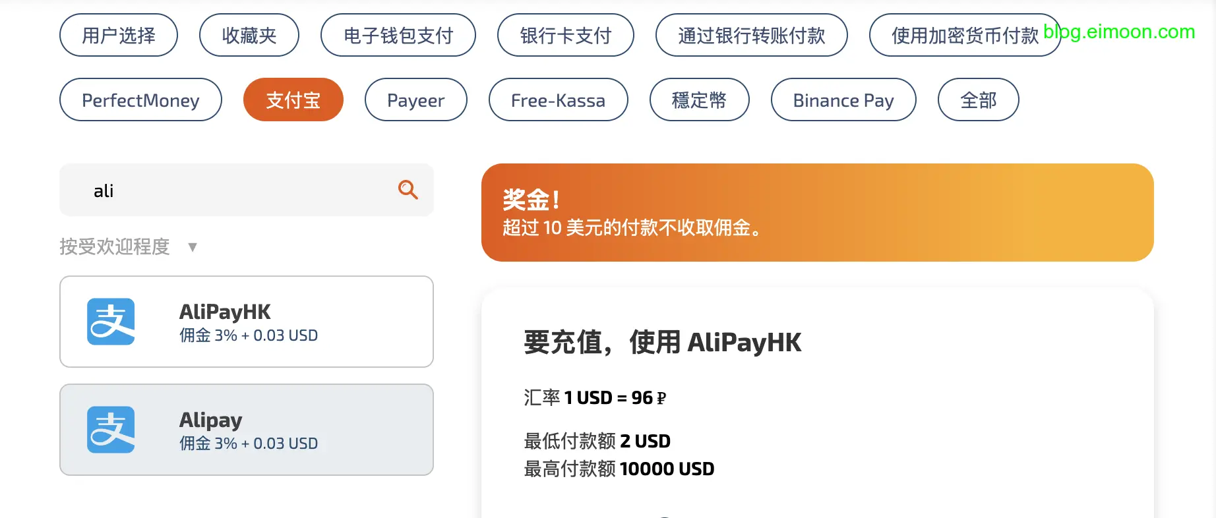Show 全部 payment methods
Image resolution: width=1216 pixels, height=518 pixels.
coord(979,100)
